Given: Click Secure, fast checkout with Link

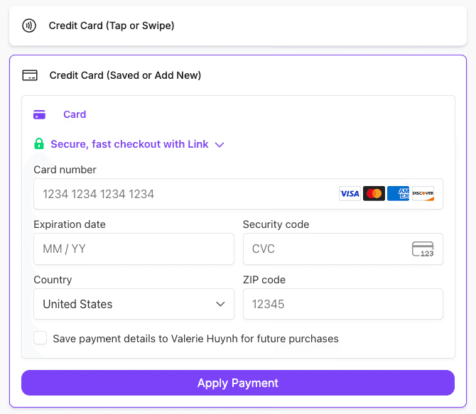Looking at the screenshot, I should (129, 144).
